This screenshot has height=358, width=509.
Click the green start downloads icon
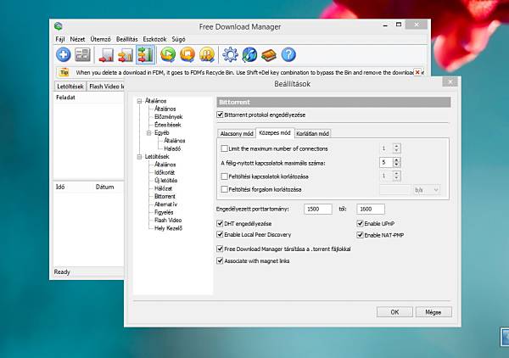coord(168,54)
